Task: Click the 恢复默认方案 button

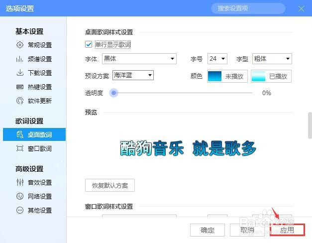Action: (x=110, y=185)
